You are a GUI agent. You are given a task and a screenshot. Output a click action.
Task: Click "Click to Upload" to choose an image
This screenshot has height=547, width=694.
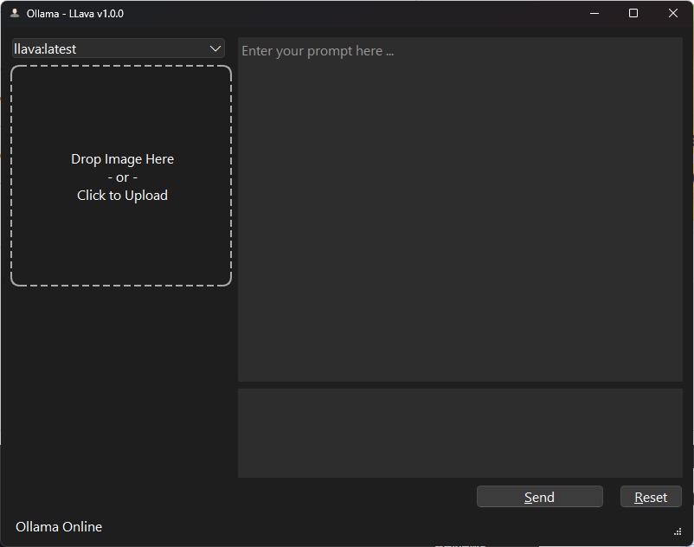121,195
